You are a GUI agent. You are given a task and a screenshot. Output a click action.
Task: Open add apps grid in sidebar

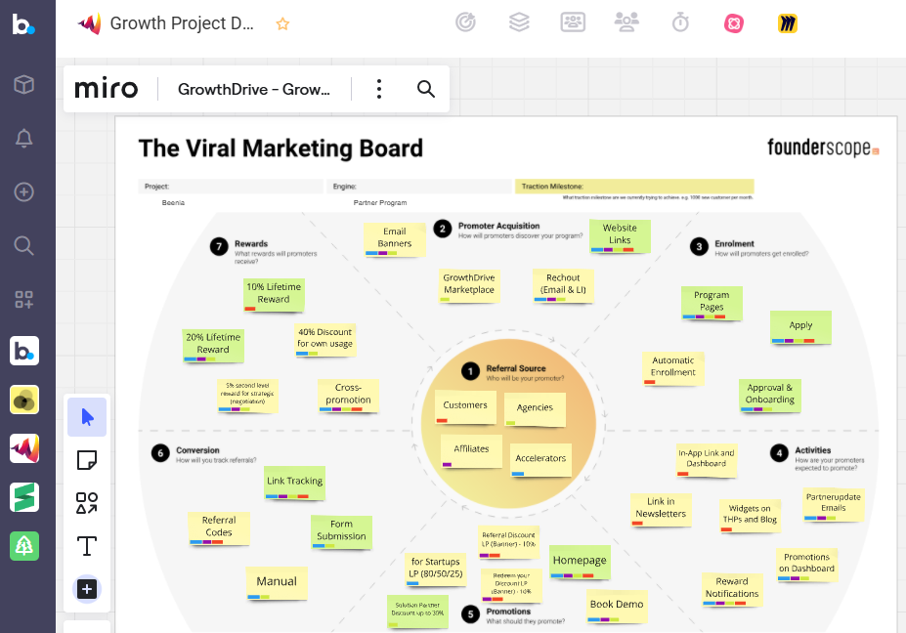(24, 299)
